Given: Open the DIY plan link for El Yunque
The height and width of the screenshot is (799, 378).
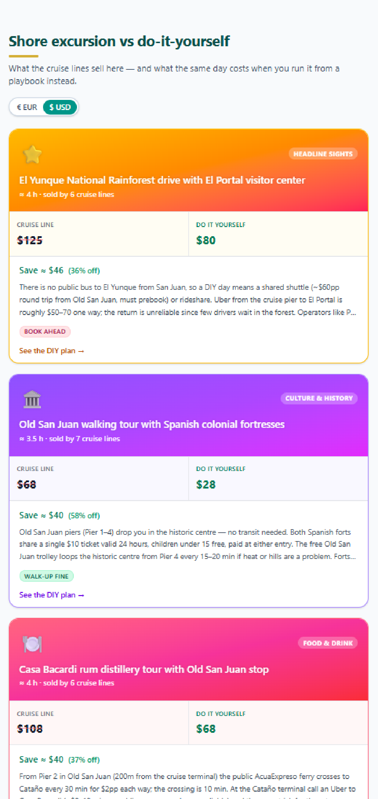Looking at the screenshot, I should (x=52, y=351).
